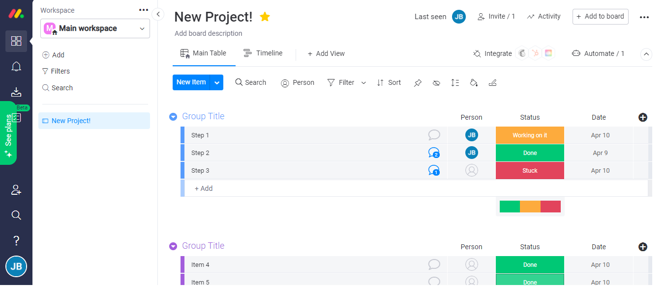The height and width of the screenshot is (286, 666).
Task: Collapse the board header with the chevron
Action: pos(646,54)
